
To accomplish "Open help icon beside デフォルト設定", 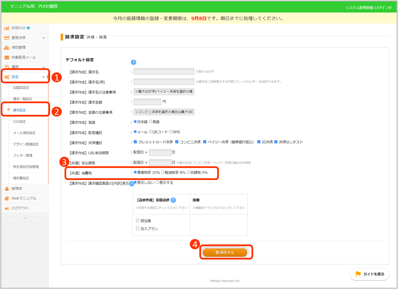I will point(133,62).
